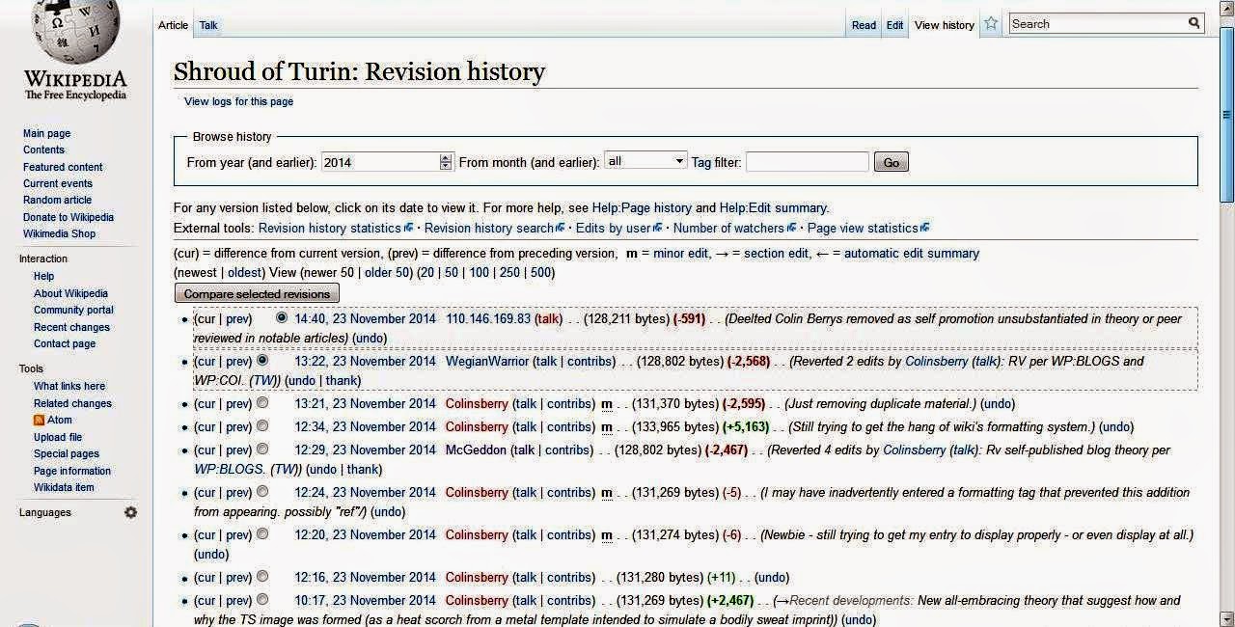This screenshot has width=1235, height=627.
Task: Select radio for 12:34 Colinsberry revision
Action: [262, 425]
